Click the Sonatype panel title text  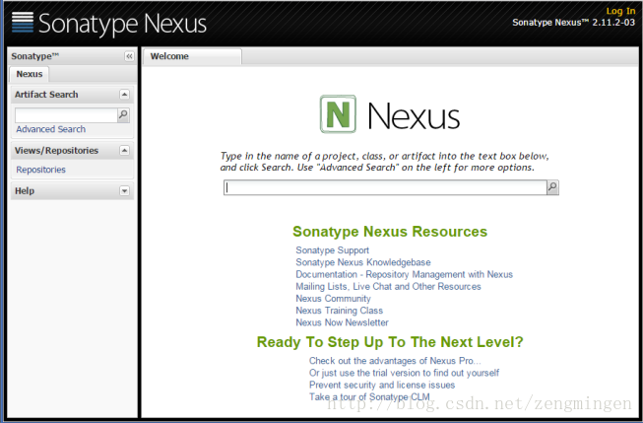pos(34,56)
